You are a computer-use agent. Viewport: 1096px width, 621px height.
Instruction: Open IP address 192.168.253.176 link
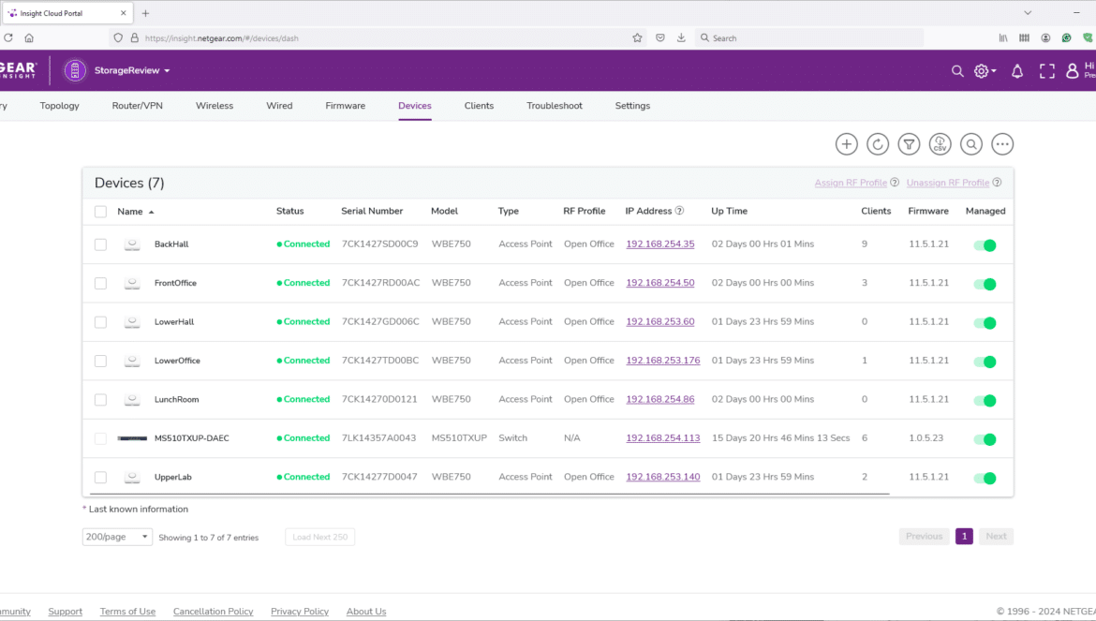662,361
